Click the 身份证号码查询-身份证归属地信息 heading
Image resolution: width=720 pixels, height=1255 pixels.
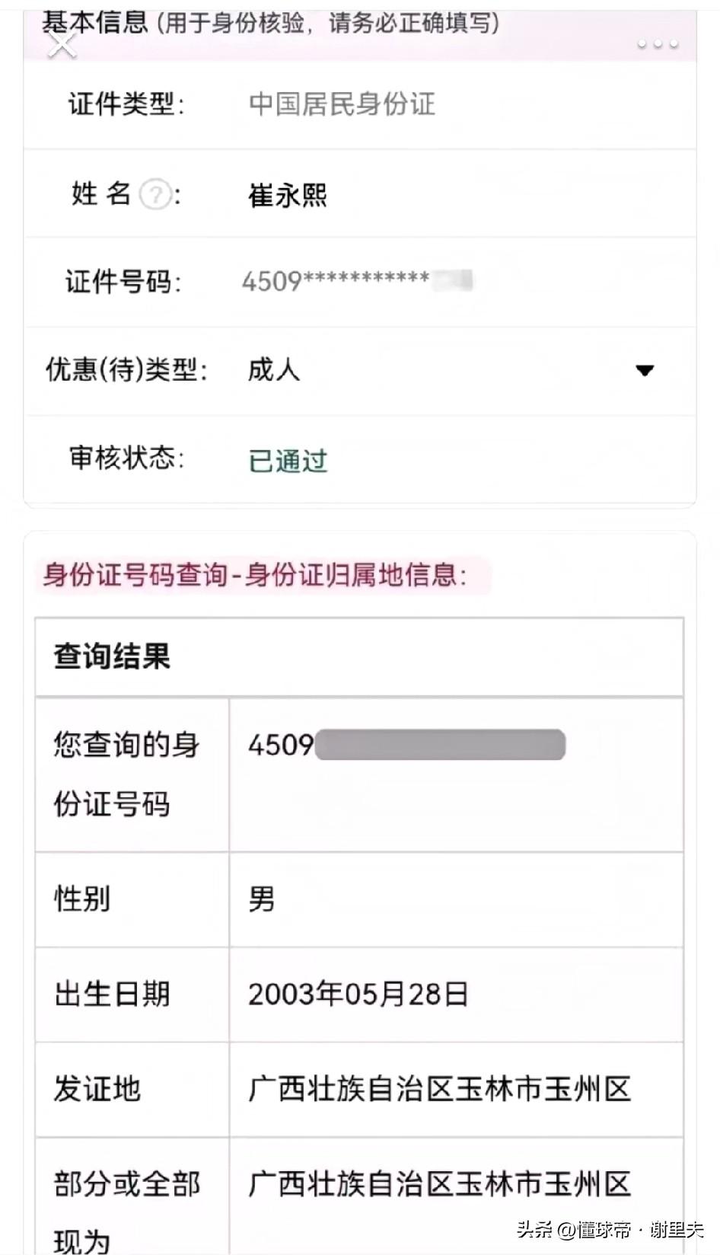point(256,575)
